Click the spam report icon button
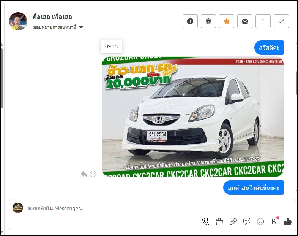This screenshot has width=298, height=236. pos(190,21)
